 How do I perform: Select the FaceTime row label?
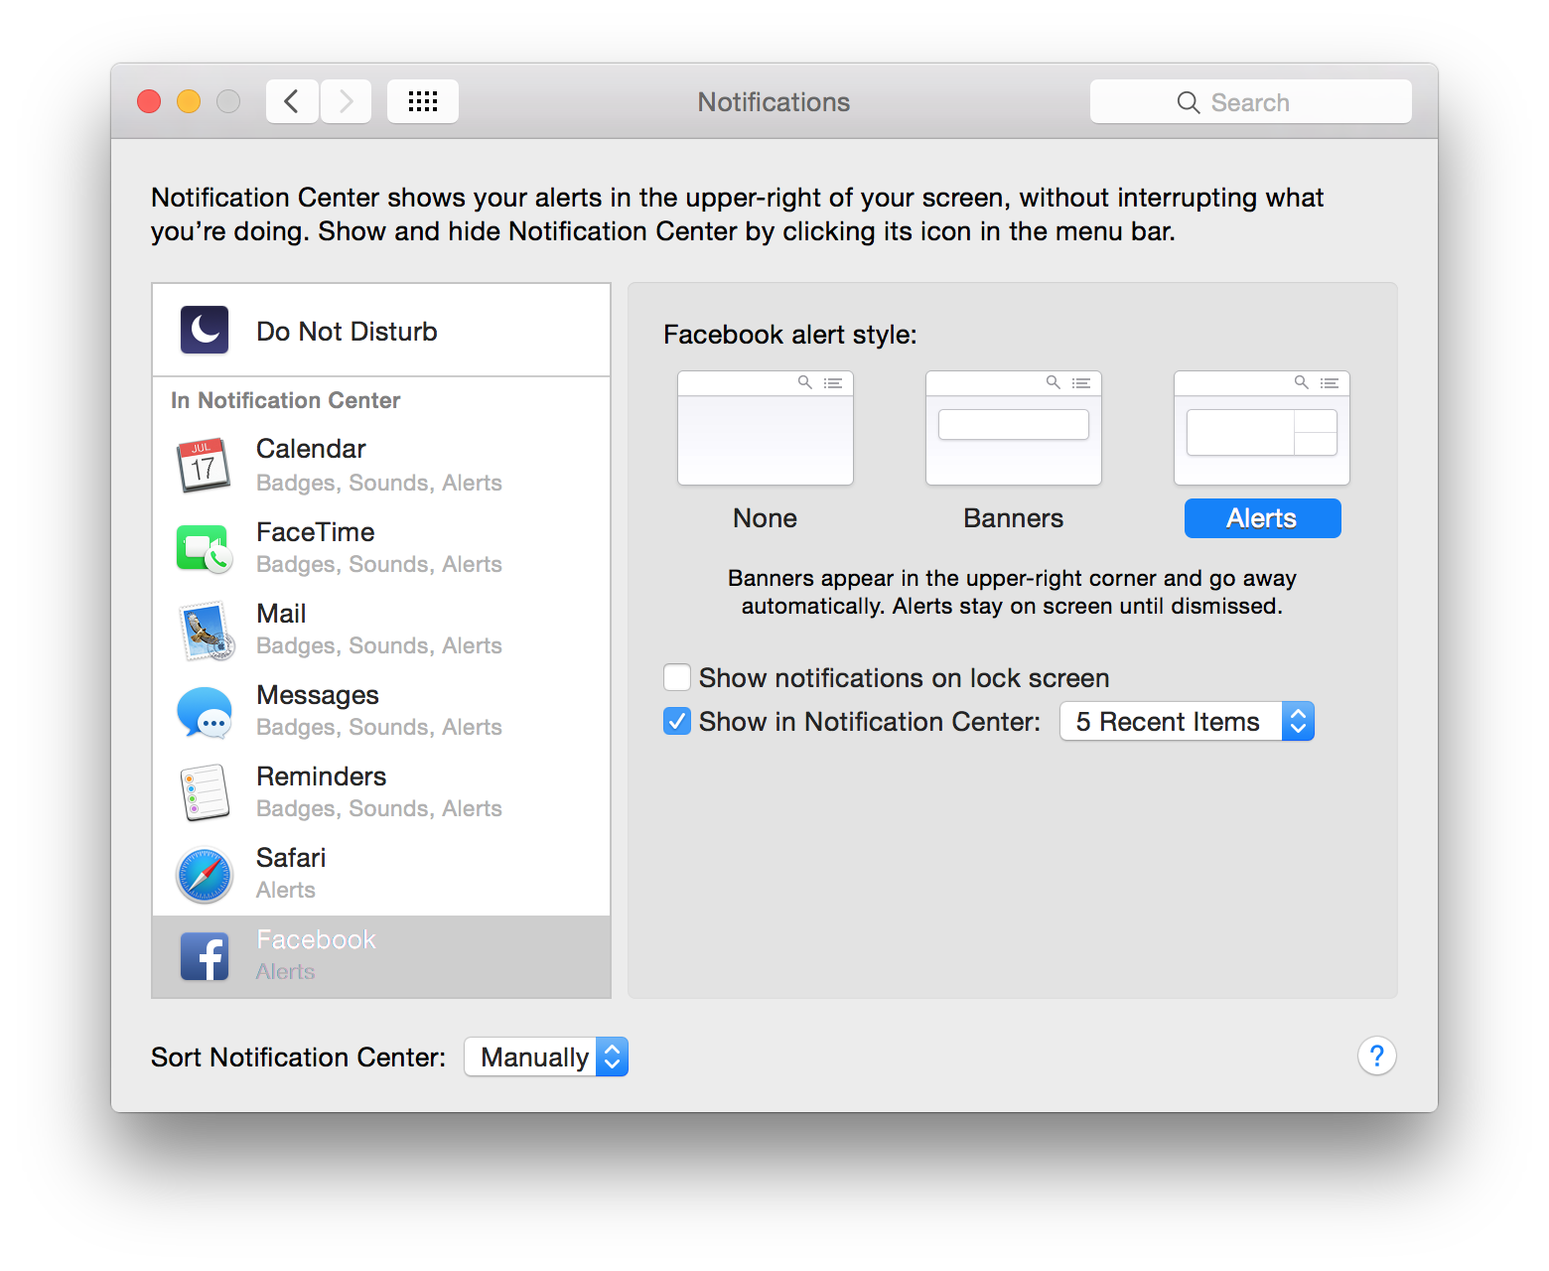click(x=316, y=532)
